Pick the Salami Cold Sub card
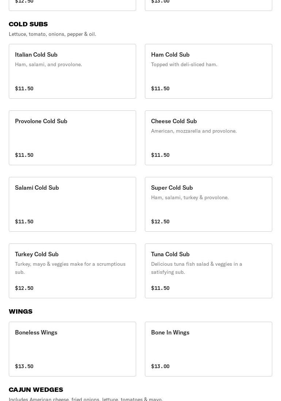This screenshot has width=281, height=401. (72, 204)
